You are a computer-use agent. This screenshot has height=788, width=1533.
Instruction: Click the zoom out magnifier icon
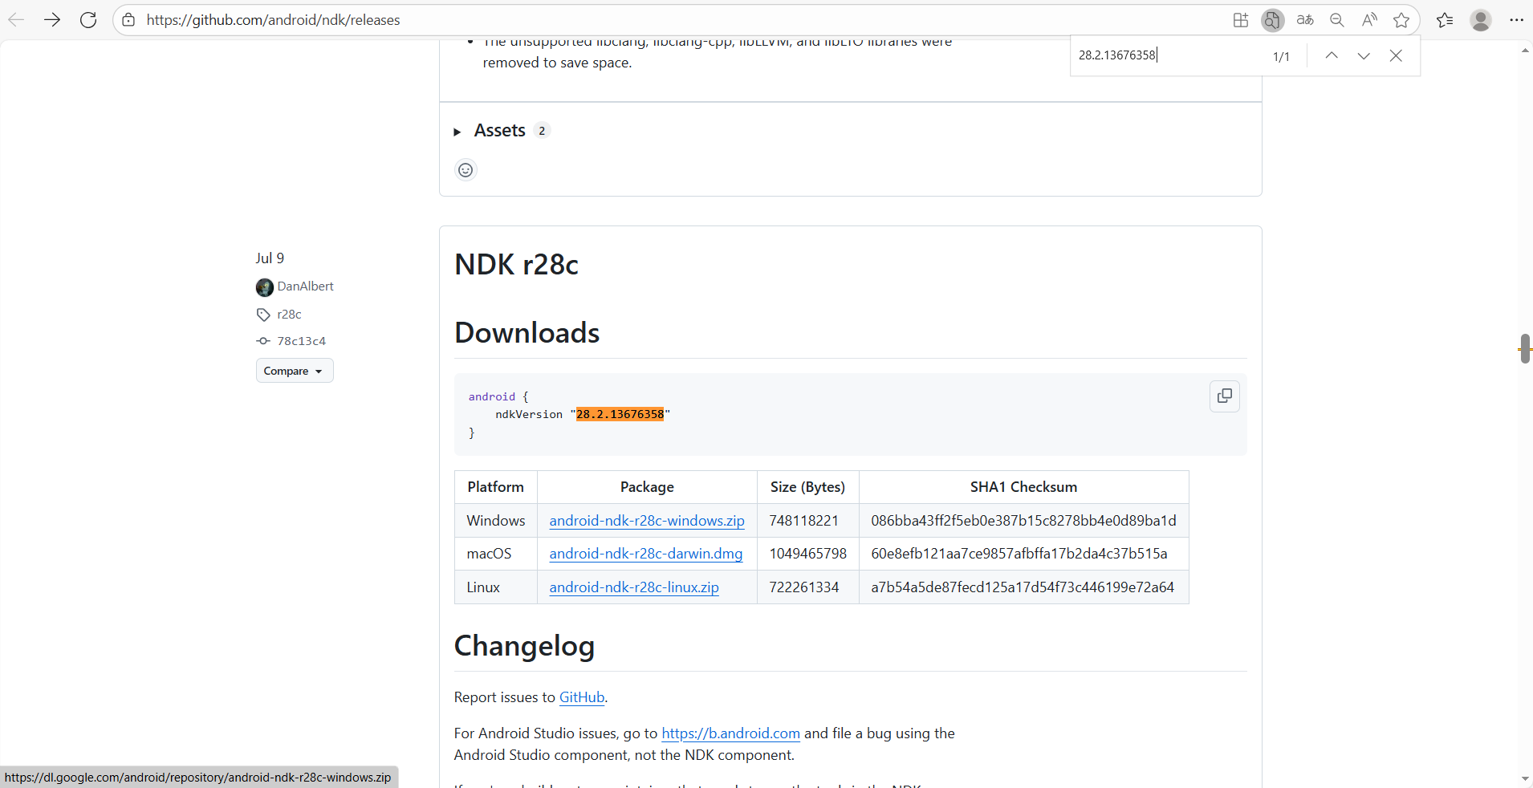pos(1337,20)
